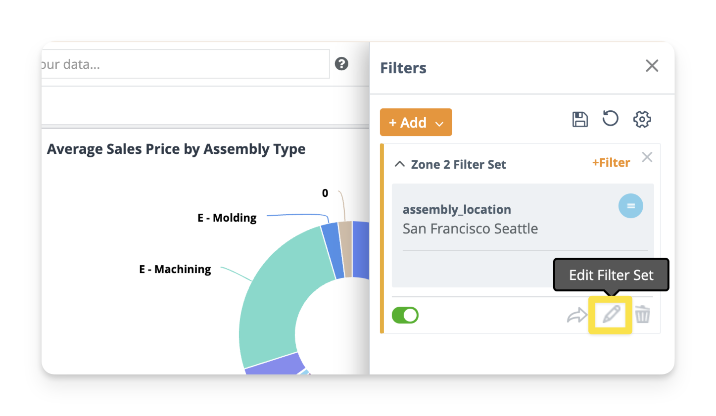Open the + Add dropdown
Screen dimensions: 716x416
(x=416, y=122)
